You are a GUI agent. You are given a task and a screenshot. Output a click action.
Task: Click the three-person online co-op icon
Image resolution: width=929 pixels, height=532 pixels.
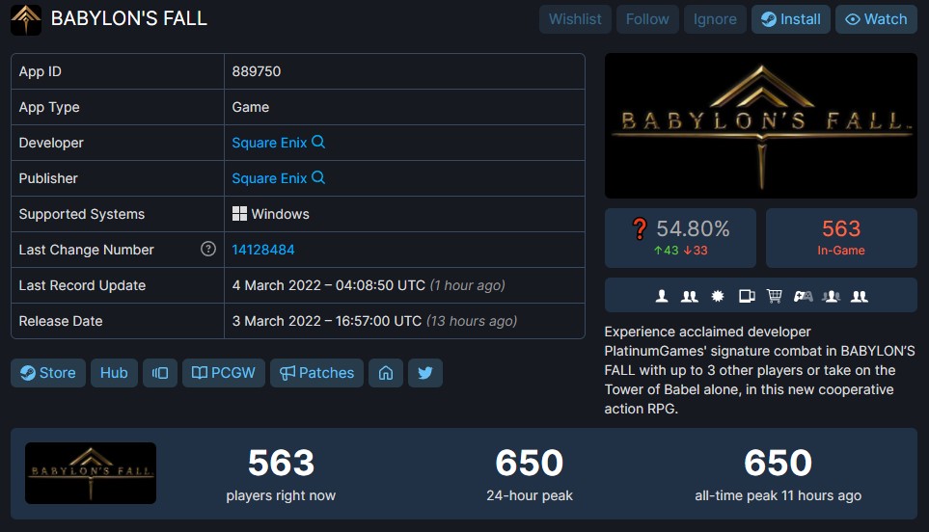(x=832, y=296)
